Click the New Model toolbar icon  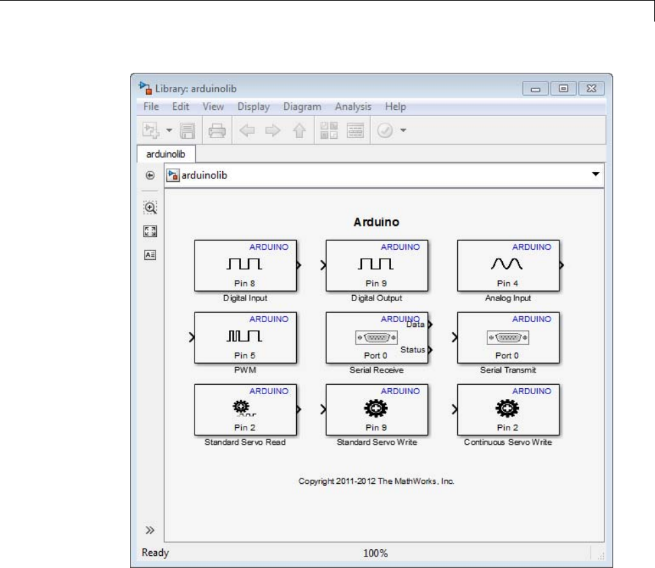click(x=151, y=131)
